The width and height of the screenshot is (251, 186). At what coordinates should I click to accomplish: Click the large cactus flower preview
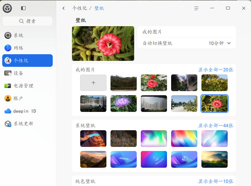[103, 44]
